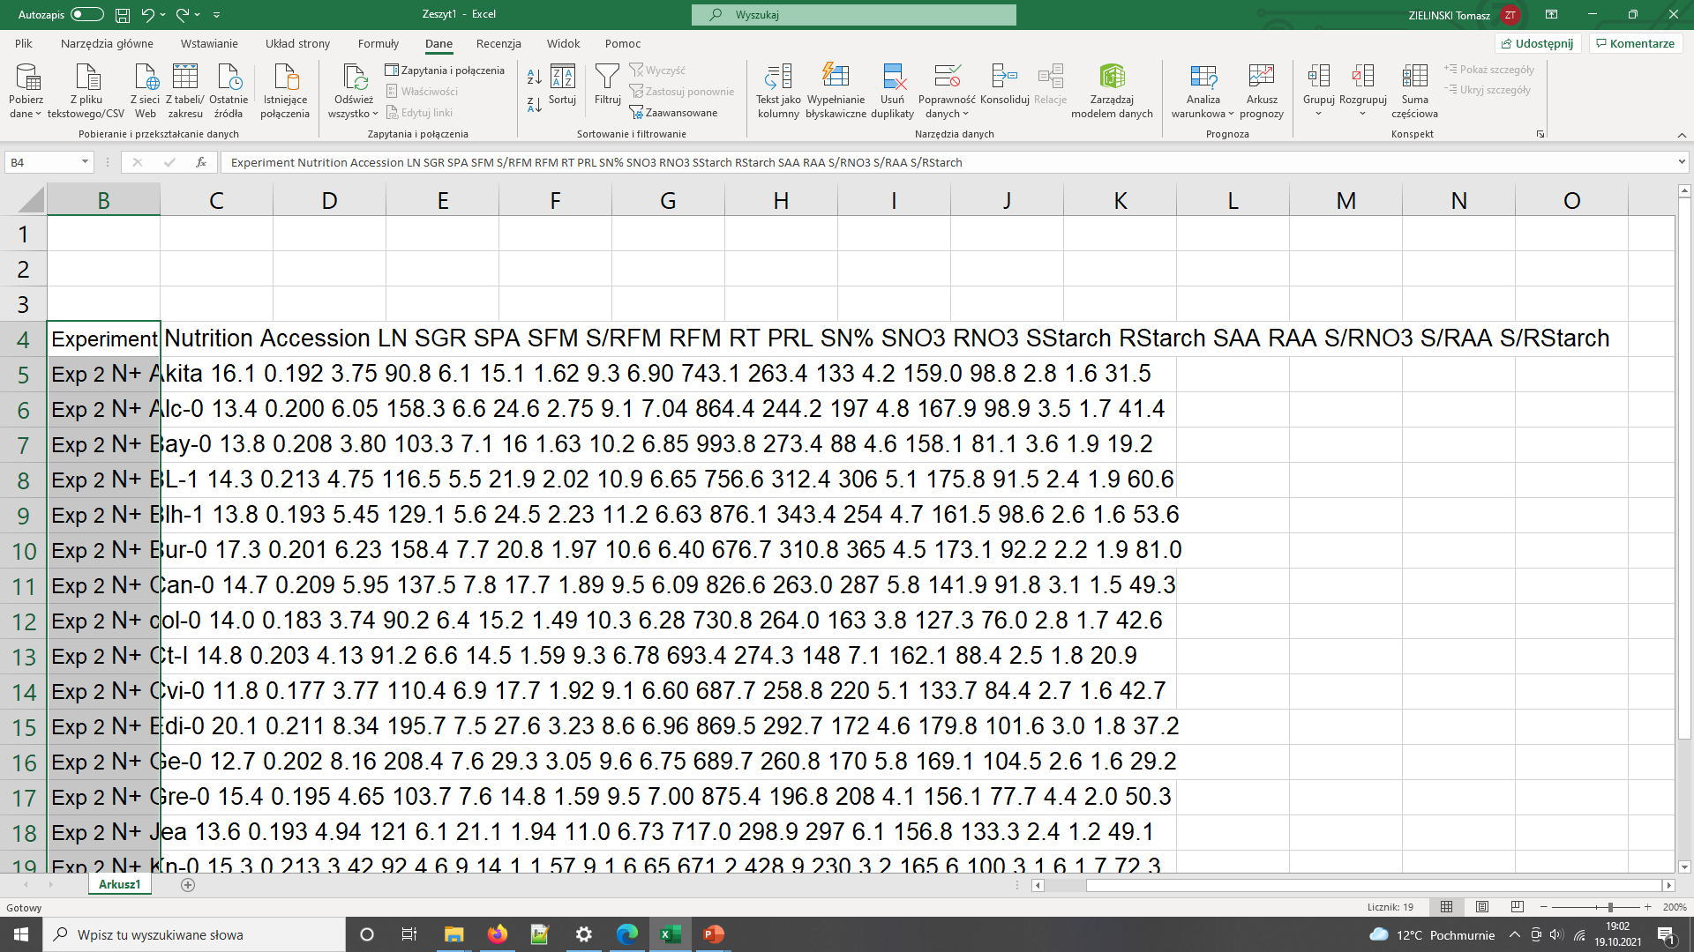The image size is (1694, 952).
Task: Toggle the Autozapis switch
Action: tap(86, 15)
